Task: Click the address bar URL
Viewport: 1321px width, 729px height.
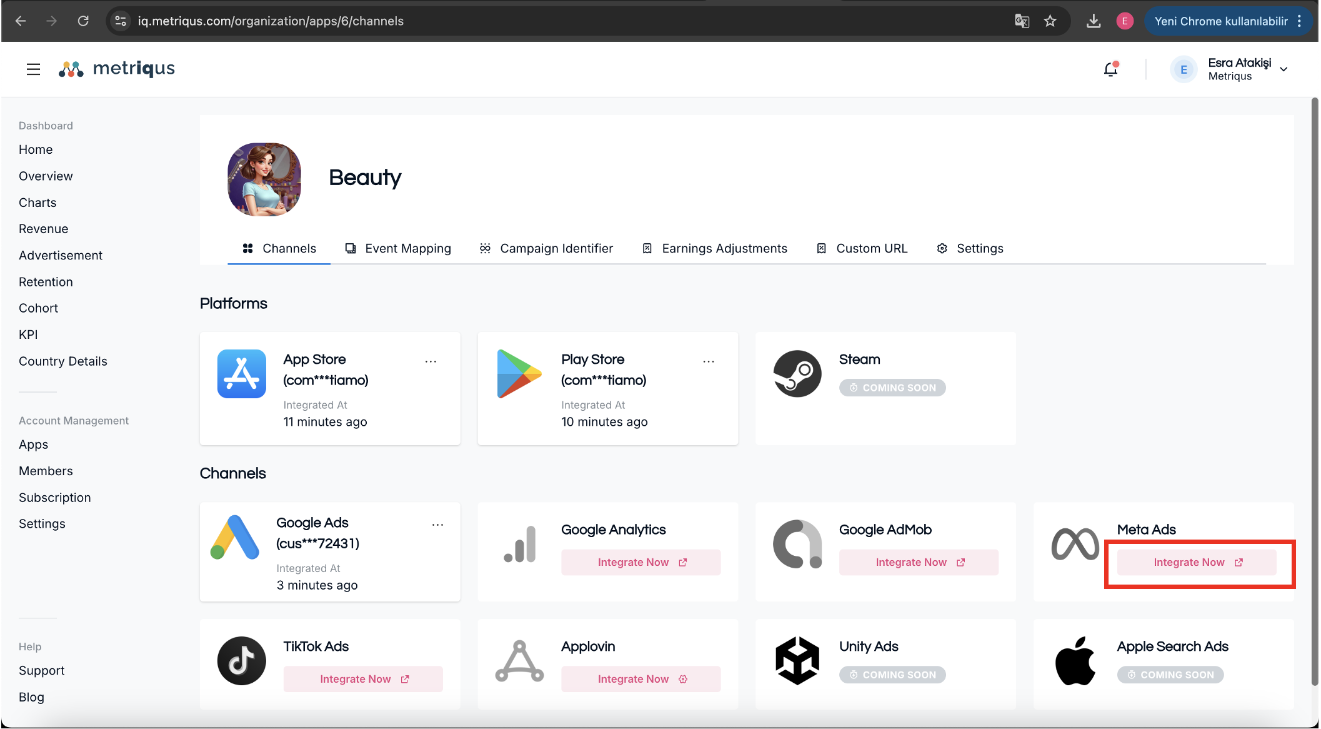Action: pyautogui.click(x=271, y=21)
